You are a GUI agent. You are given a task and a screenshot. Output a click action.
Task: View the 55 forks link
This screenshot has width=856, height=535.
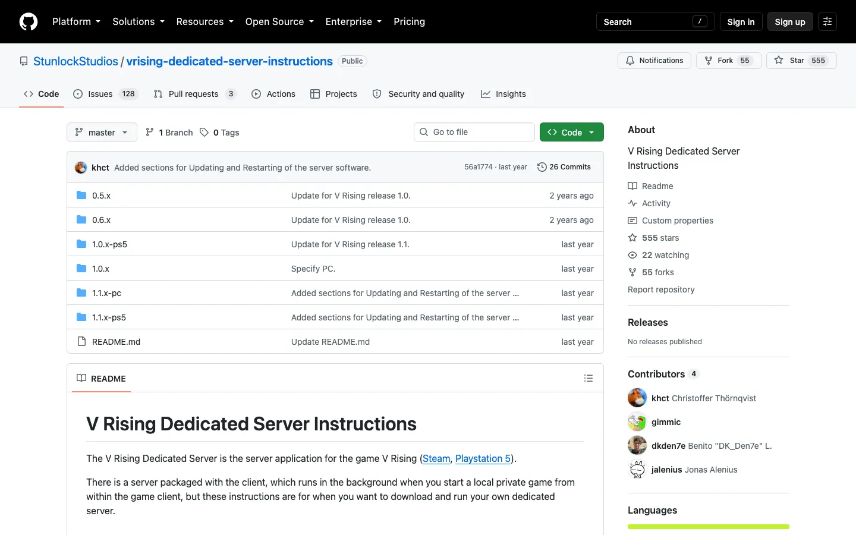click(x=651, y=272)
